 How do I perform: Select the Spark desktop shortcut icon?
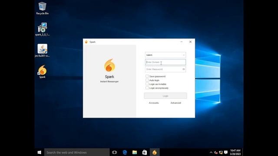coord(42,71)
